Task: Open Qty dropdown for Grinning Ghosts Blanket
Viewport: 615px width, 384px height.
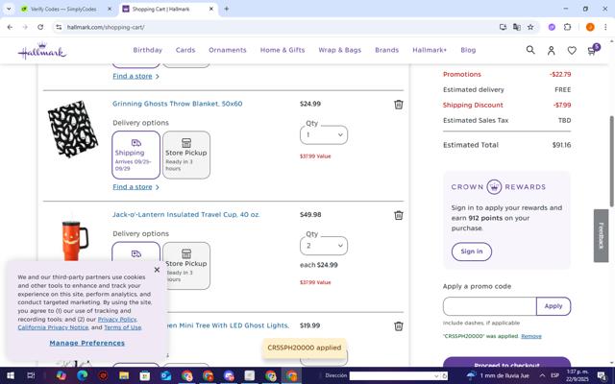Action: pos(324,134)
